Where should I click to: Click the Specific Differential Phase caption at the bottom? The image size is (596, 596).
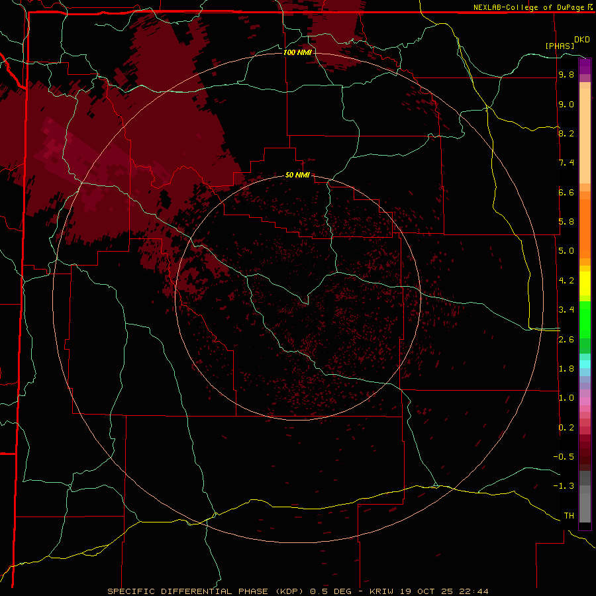tap(297, 591)
